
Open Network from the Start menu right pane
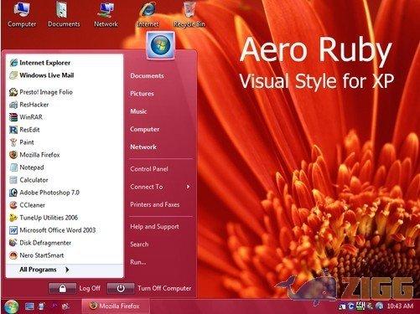143,147
